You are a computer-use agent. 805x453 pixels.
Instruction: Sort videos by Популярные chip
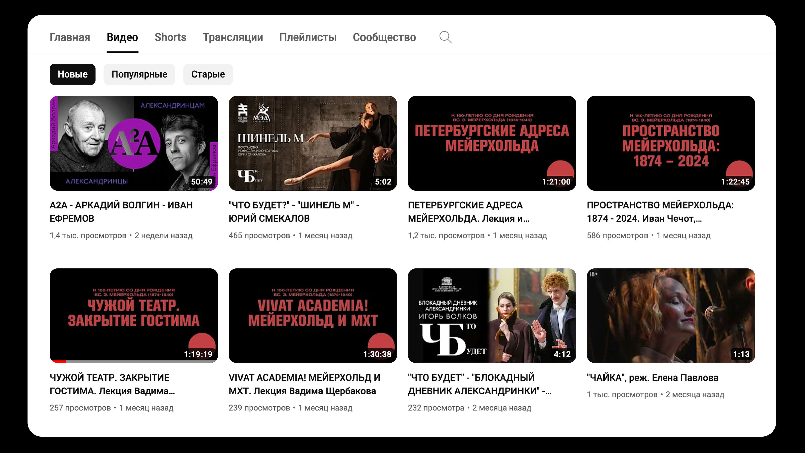click(x=139, y=74)
